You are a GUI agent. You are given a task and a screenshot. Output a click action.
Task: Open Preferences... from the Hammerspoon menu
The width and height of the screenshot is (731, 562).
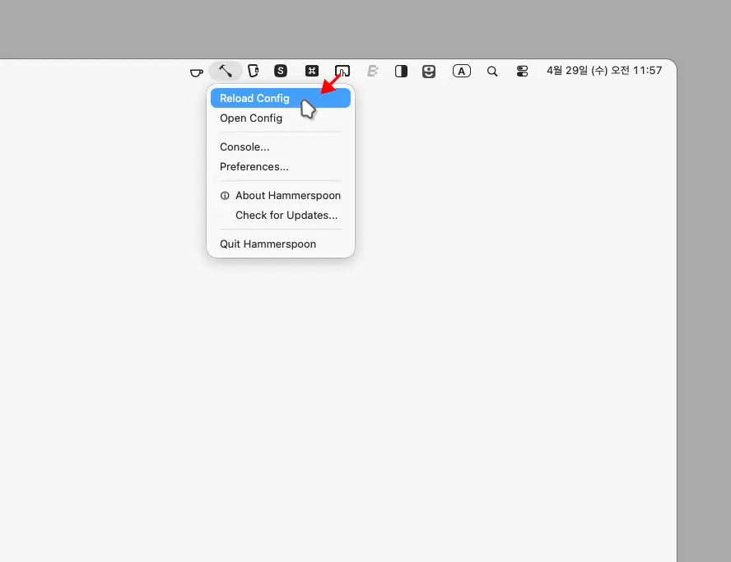click(x=281, y=167)
